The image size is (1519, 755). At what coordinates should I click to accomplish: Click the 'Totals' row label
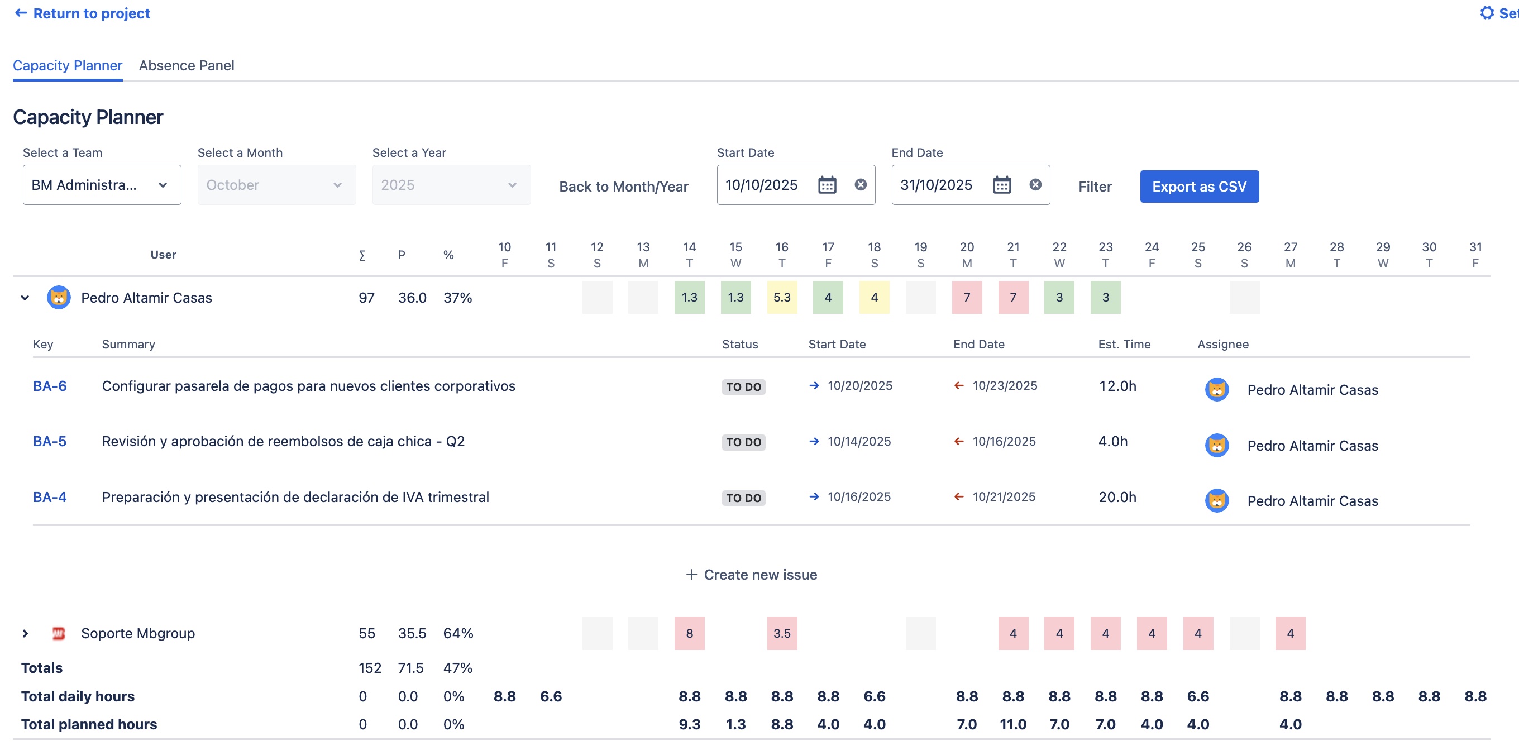42,668
